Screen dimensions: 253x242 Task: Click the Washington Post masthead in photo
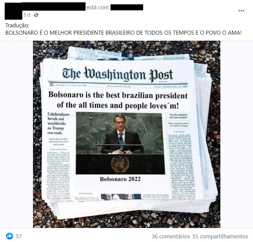(118, 74)
